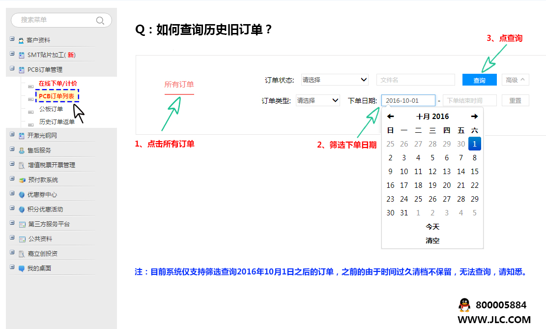Go to previous month with left arrow
546x329 pixels.
coord(390,117)
